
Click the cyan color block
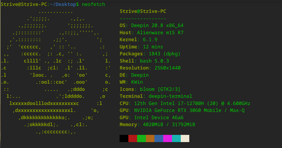(176, 138)
